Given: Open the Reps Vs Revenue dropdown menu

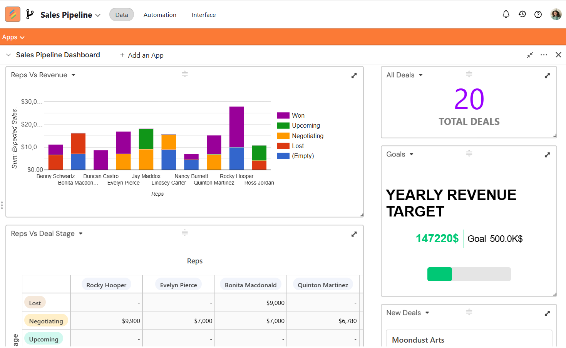Looking at the screenshot, I should [73, 75].
